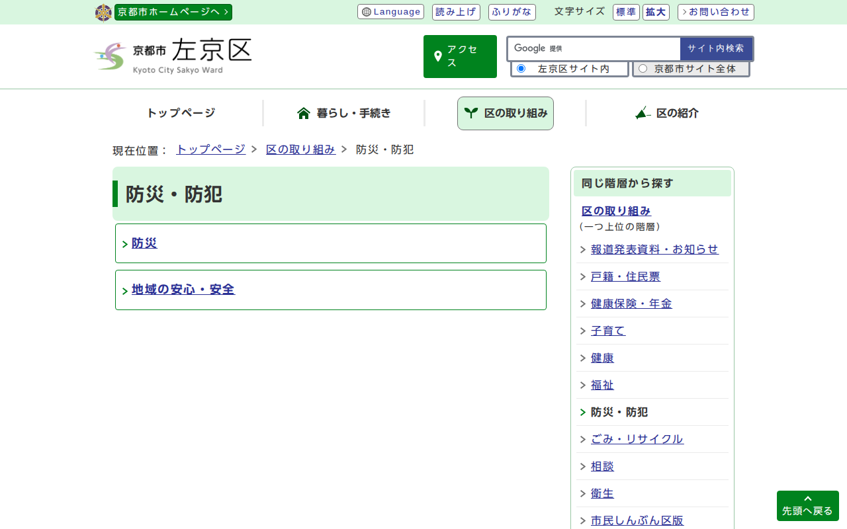Select the 左京区サイト内 radio button
This screenshot has width=847, height=529.
[x=521, y=69]
